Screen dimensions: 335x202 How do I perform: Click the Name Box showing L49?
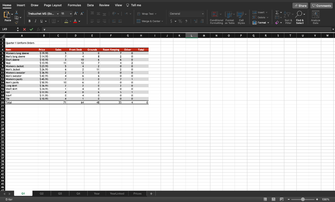coord(9,29)
